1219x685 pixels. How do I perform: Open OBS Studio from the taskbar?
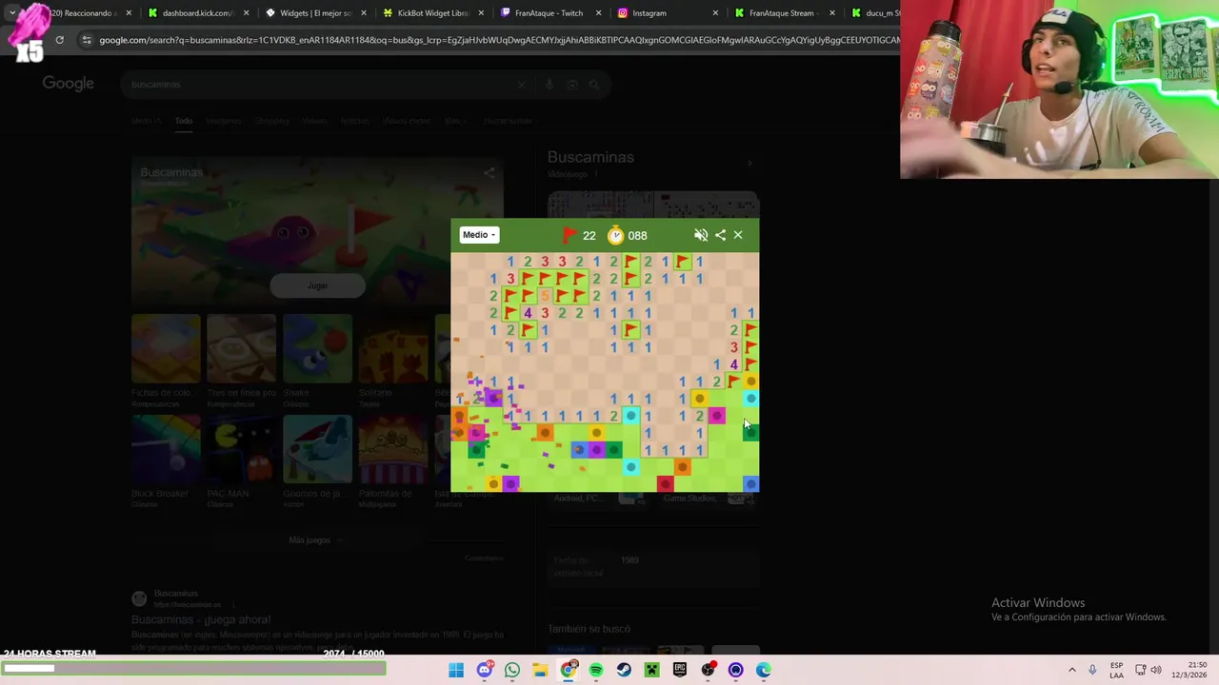pos(708,670)
